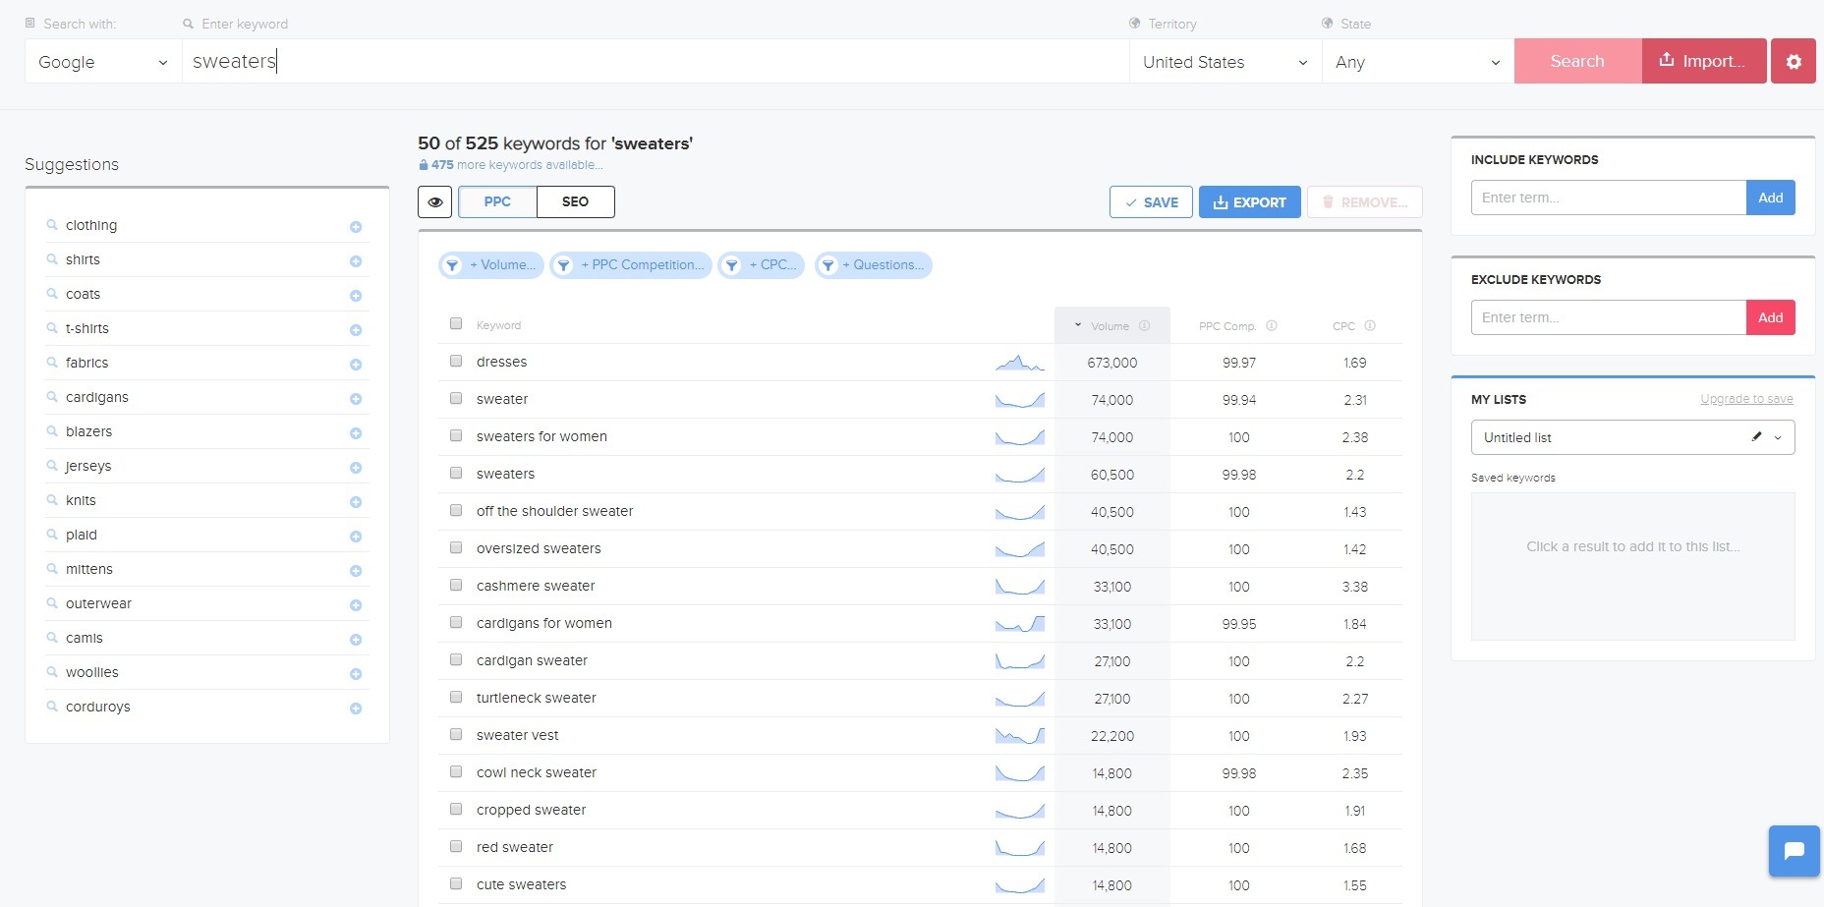Add 'camis' suggestion with plus icon

point(356,640)
